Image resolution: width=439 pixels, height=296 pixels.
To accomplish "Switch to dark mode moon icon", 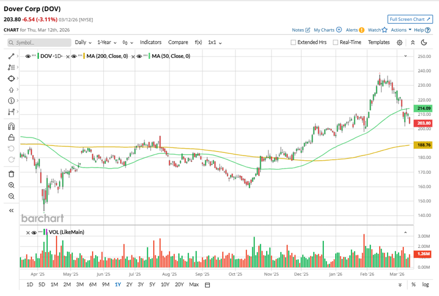I will point(424,42).
